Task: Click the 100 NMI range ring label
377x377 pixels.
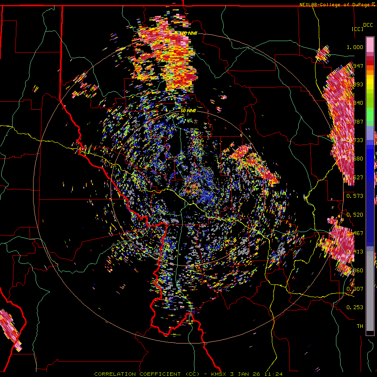Action: [x=189, y=33]
